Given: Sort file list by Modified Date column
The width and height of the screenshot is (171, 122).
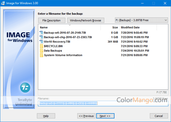Looking at the screenshot, I should pos(138,27).
